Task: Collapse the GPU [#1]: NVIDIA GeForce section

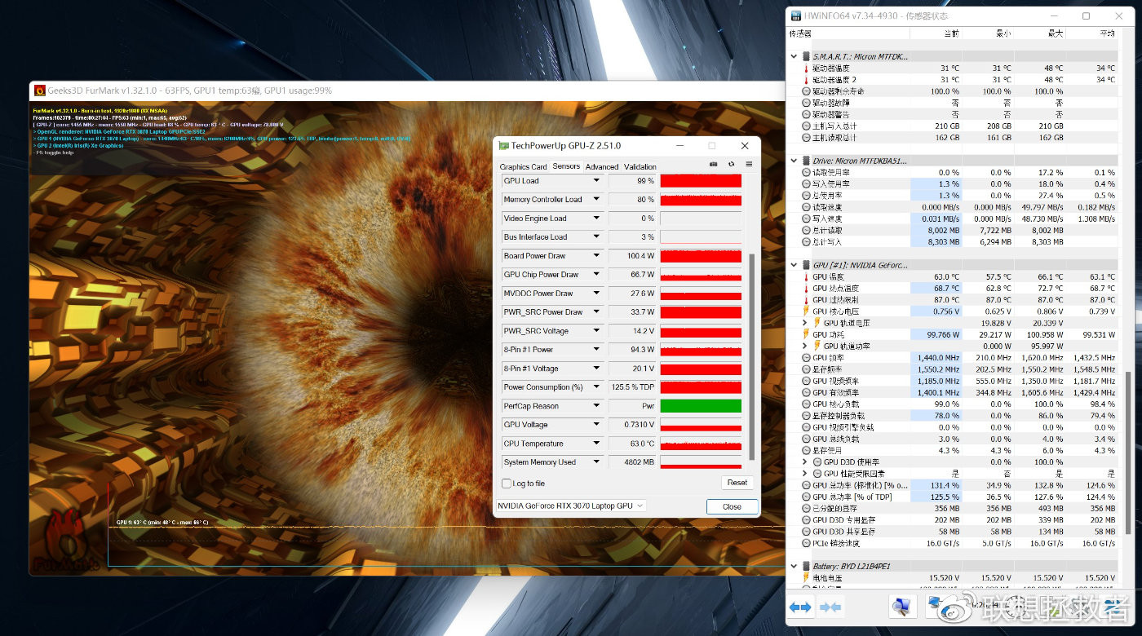Action: coord(795,266)
